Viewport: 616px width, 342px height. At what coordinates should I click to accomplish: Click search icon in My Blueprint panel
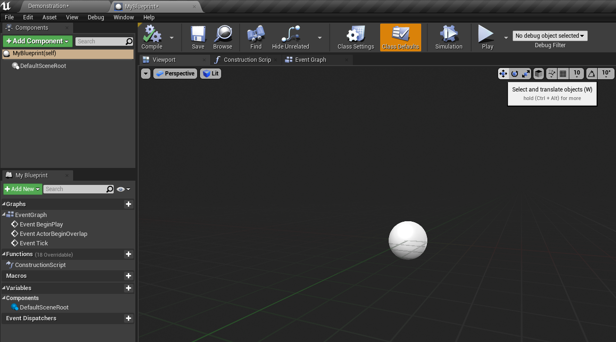coord(110,189)
